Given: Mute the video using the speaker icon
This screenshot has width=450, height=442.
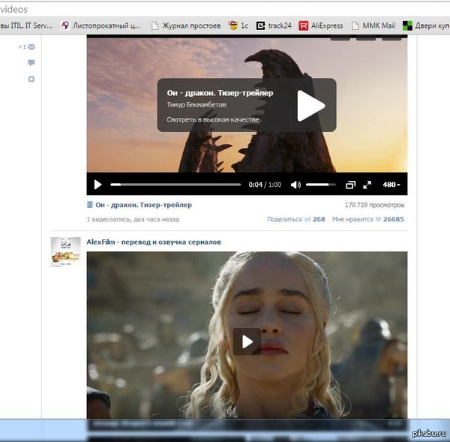Looking at the screenshot, I should pyautogui.click(x=295, y=185).
